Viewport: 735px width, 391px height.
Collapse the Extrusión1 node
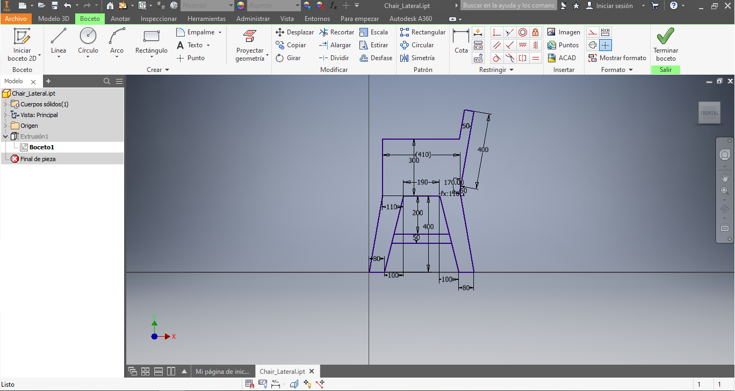coord(6,136)
